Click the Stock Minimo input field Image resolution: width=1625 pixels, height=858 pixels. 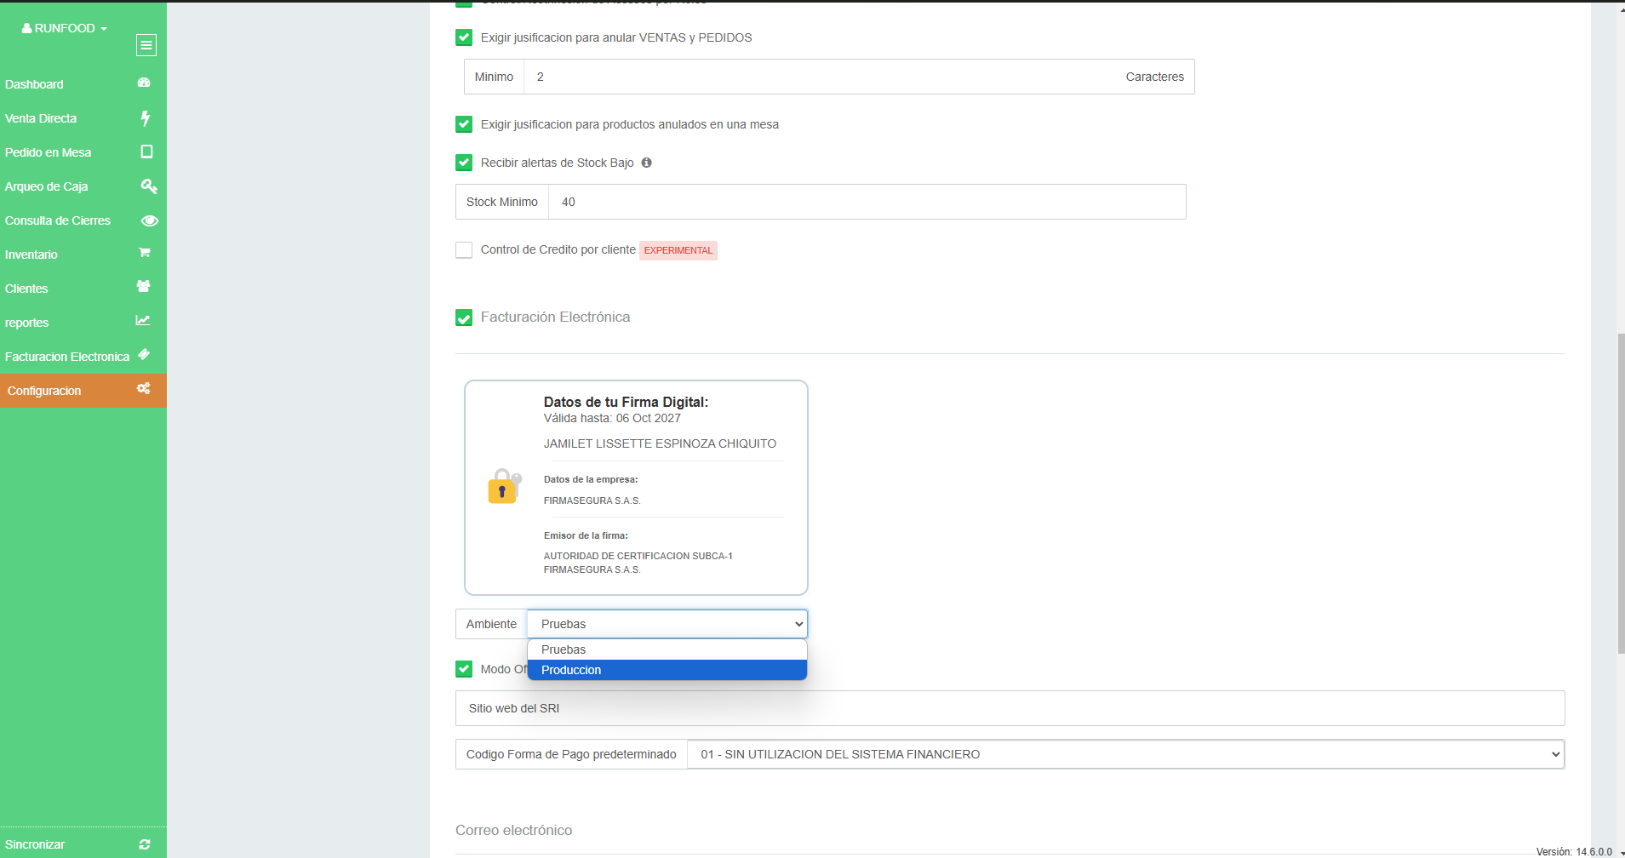pos(867,202)
